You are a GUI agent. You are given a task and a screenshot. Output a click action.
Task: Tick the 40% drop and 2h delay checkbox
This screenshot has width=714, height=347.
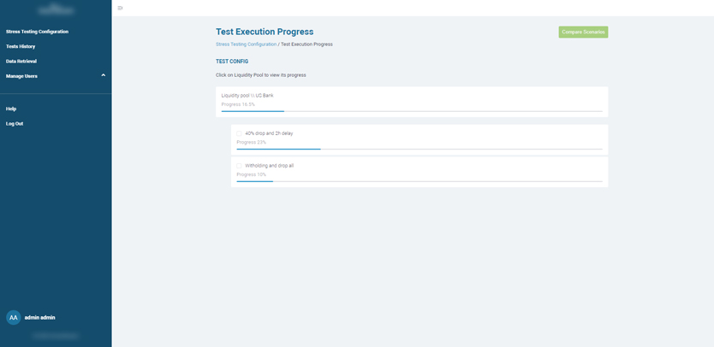(x=240, y=133)
